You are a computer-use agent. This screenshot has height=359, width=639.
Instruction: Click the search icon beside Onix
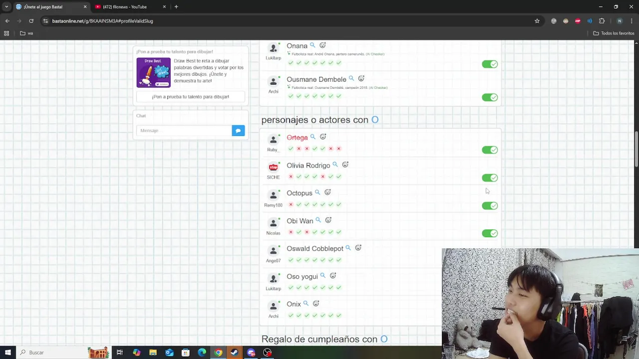pyautogui.click(x=306, y=304)
